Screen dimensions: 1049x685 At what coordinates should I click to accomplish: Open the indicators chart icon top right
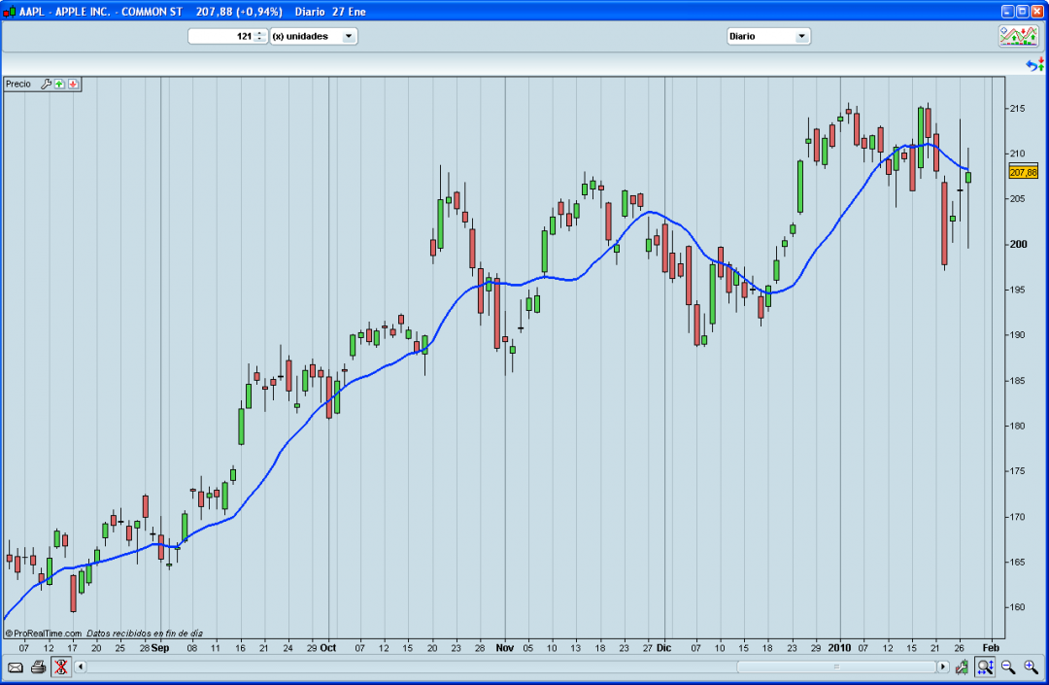[1018, 36]
